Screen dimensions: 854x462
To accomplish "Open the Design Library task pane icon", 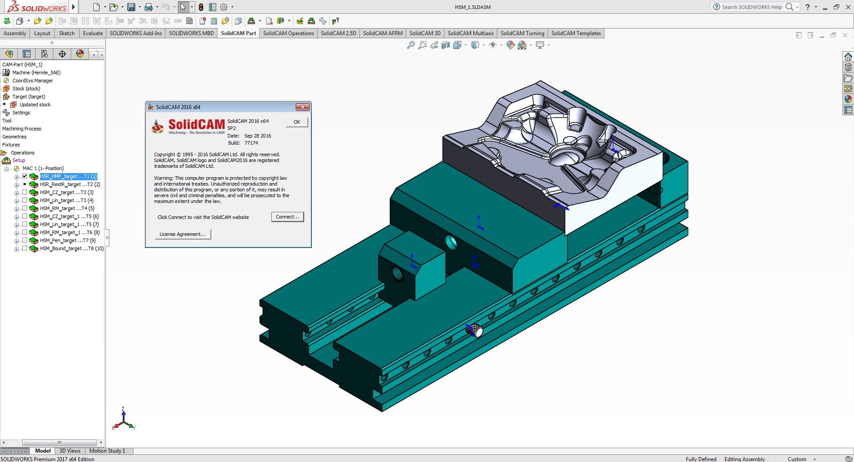I will pos(848,67).
